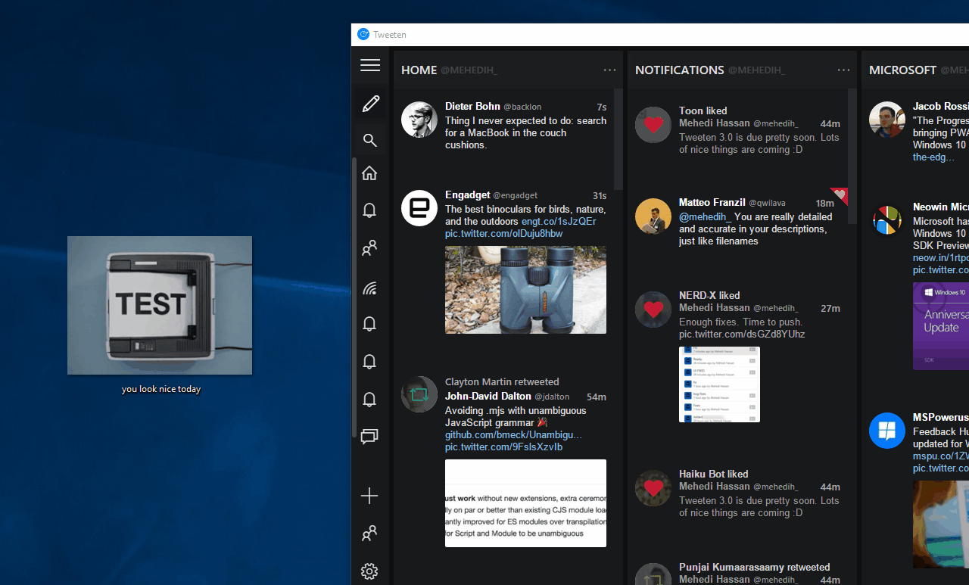Screen dimensions: 969x585
Task: Open the messages chat-bubbles icon in sidebar
Action: point(369,437)
